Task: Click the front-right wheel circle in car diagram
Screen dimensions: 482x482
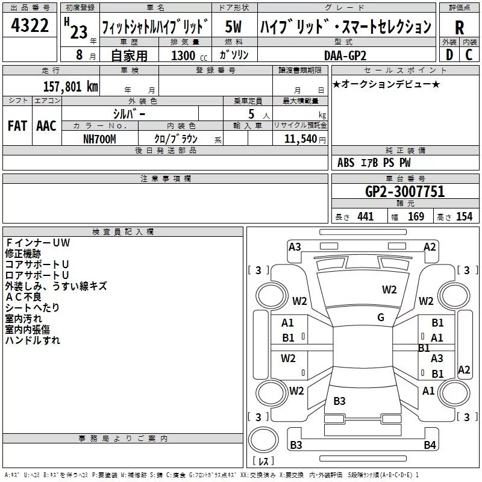Action: click(454, 296)
